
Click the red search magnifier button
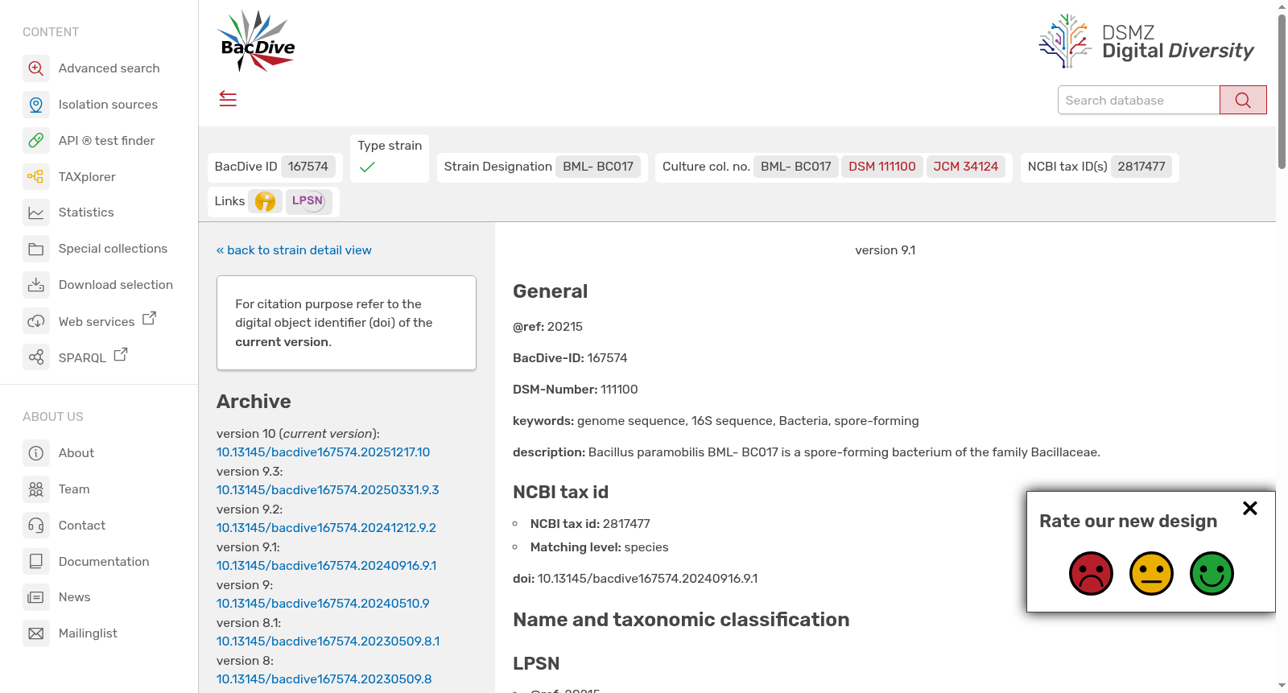(1243, 100)
